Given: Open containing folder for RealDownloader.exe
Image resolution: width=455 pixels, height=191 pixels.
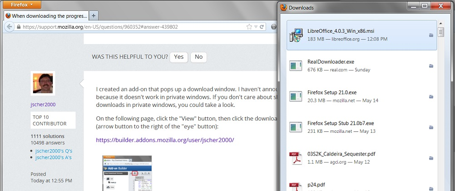Looking at the screenshot, I should point(431,66).
